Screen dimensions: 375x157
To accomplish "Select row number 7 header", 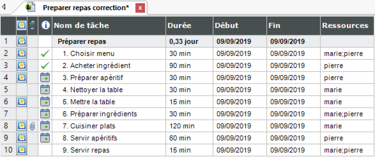I will (8, 114).
